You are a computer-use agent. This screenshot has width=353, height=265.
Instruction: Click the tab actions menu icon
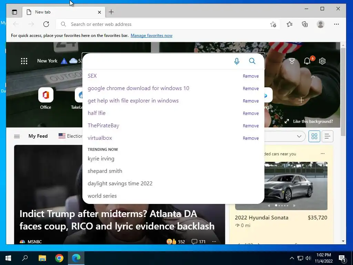pyautogui.click(x=14, y=12)
